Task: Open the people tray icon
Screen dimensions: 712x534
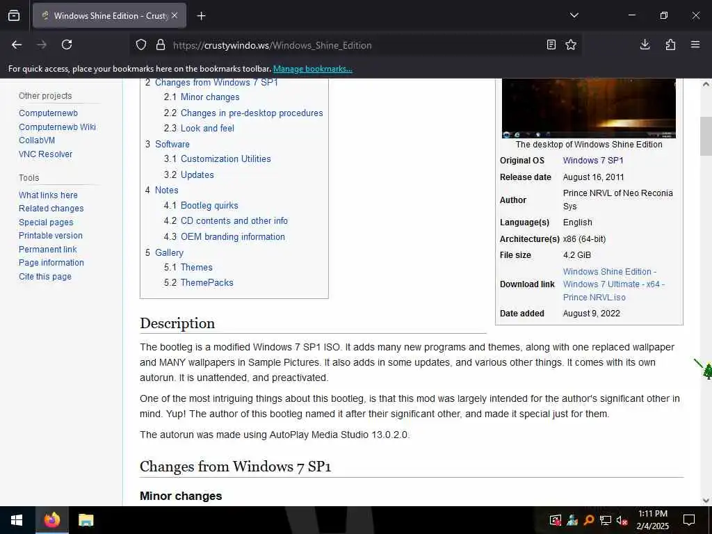Action: [572, 520]
